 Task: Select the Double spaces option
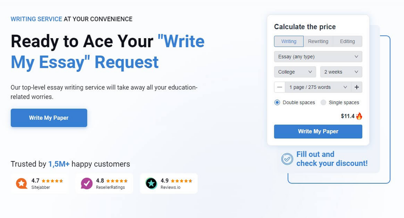coord(277,102)
